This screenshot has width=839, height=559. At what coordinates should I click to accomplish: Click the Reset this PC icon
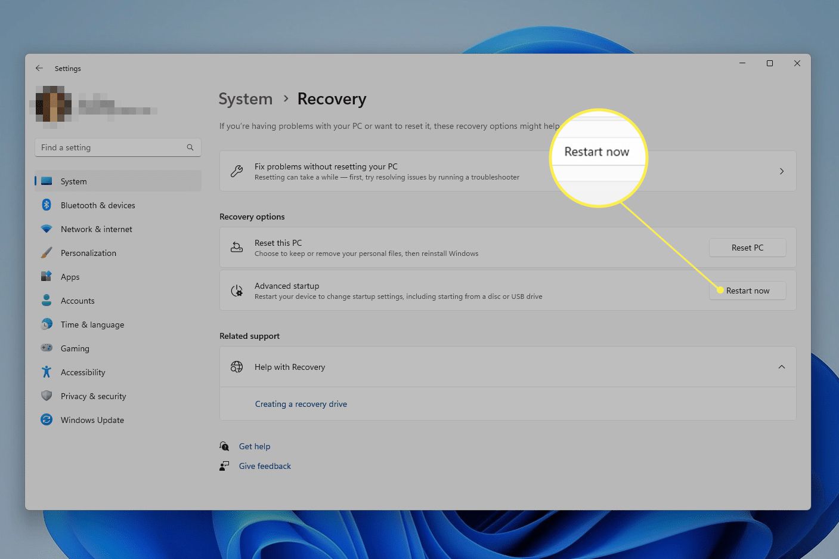[237, 247]
